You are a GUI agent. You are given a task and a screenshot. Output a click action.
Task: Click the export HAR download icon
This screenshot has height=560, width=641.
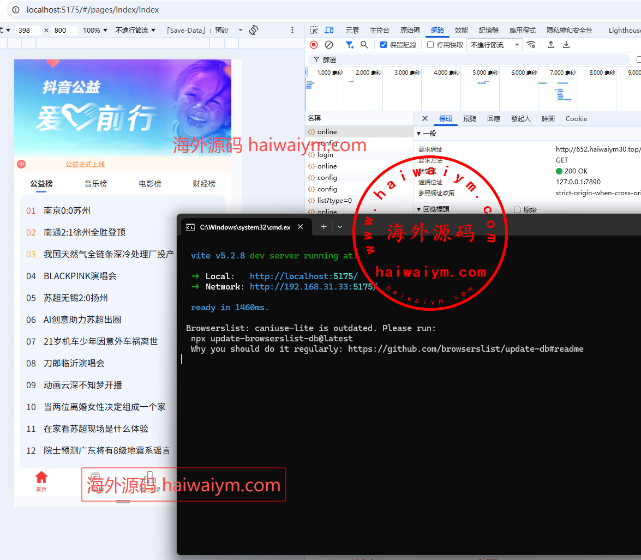[x=566, y=45]
